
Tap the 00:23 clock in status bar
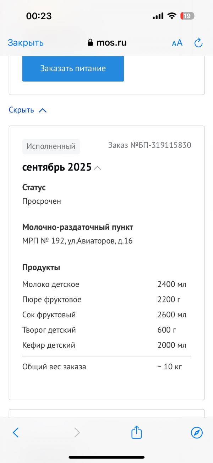click(x=39, y=16)
